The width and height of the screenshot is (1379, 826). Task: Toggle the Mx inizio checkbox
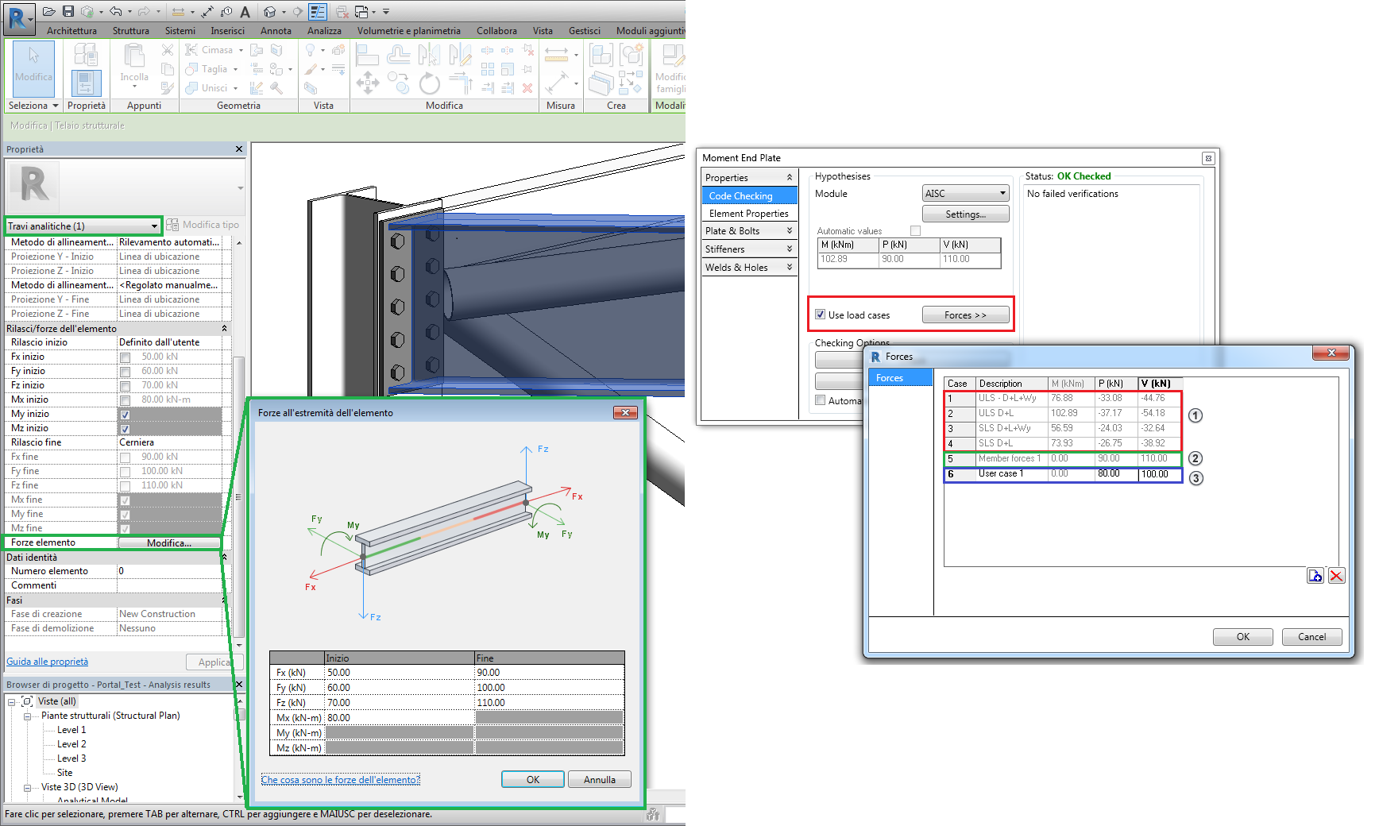125,400
